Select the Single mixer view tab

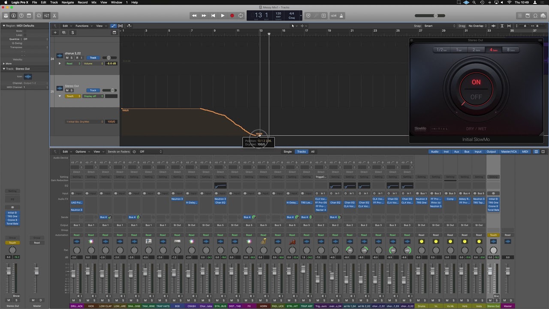[x=287, y=151]
